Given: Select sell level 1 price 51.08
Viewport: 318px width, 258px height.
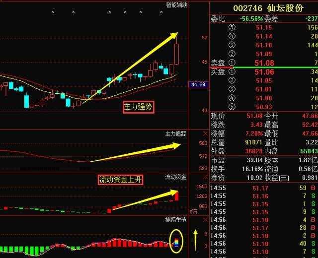Looking at the screenshot, I should tap(264, 63).
